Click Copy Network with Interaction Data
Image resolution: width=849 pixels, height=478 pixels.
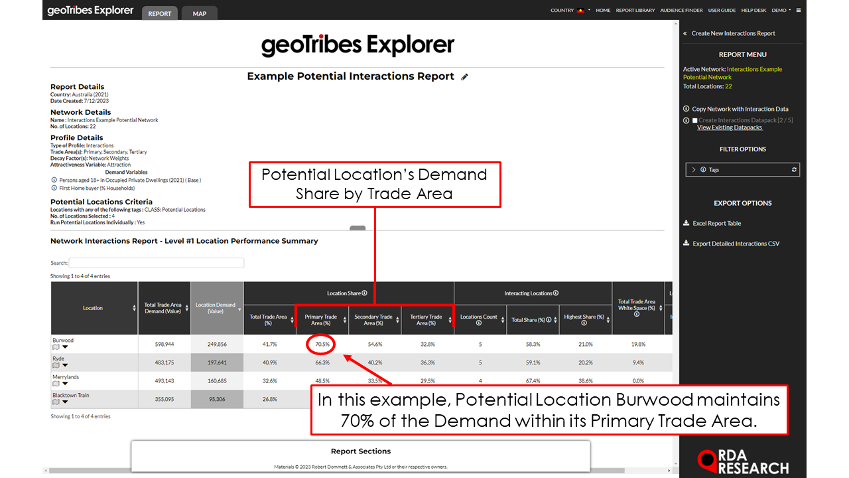click(740, 109)
